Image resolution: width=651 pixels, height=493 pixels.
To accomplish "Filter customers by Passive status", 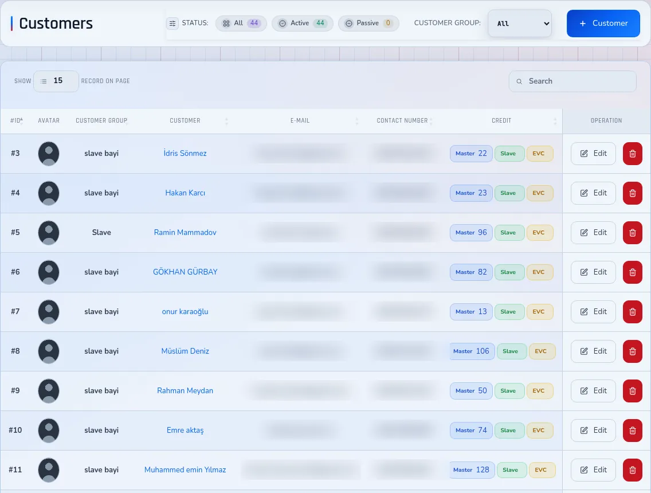I will 368,24.
